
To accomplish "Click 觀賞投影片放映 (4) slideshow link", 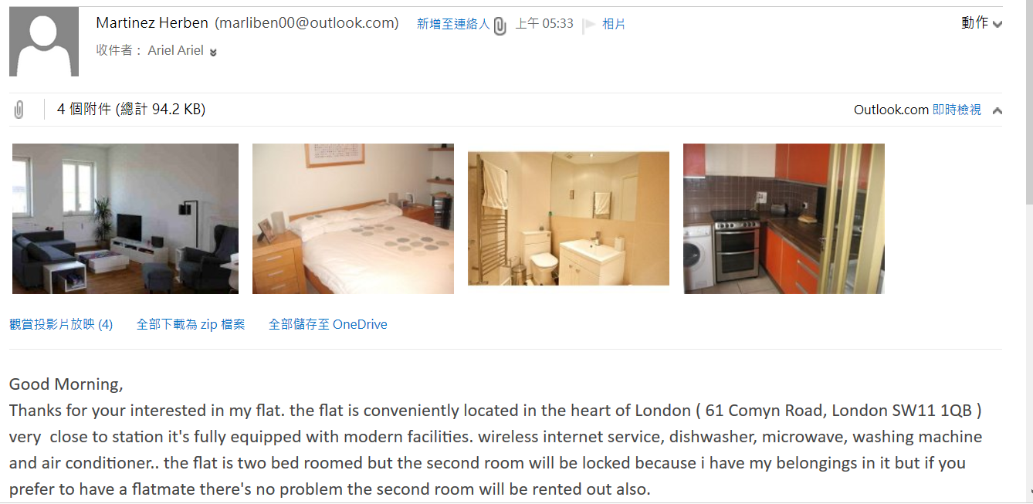I will click(61, 324).
